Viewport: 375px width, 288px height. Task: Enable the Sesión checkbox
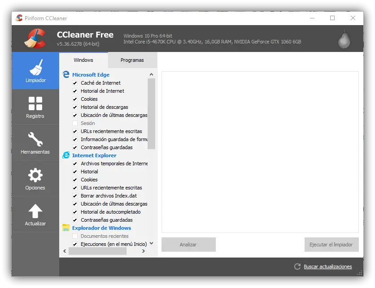tap(75, 123)
